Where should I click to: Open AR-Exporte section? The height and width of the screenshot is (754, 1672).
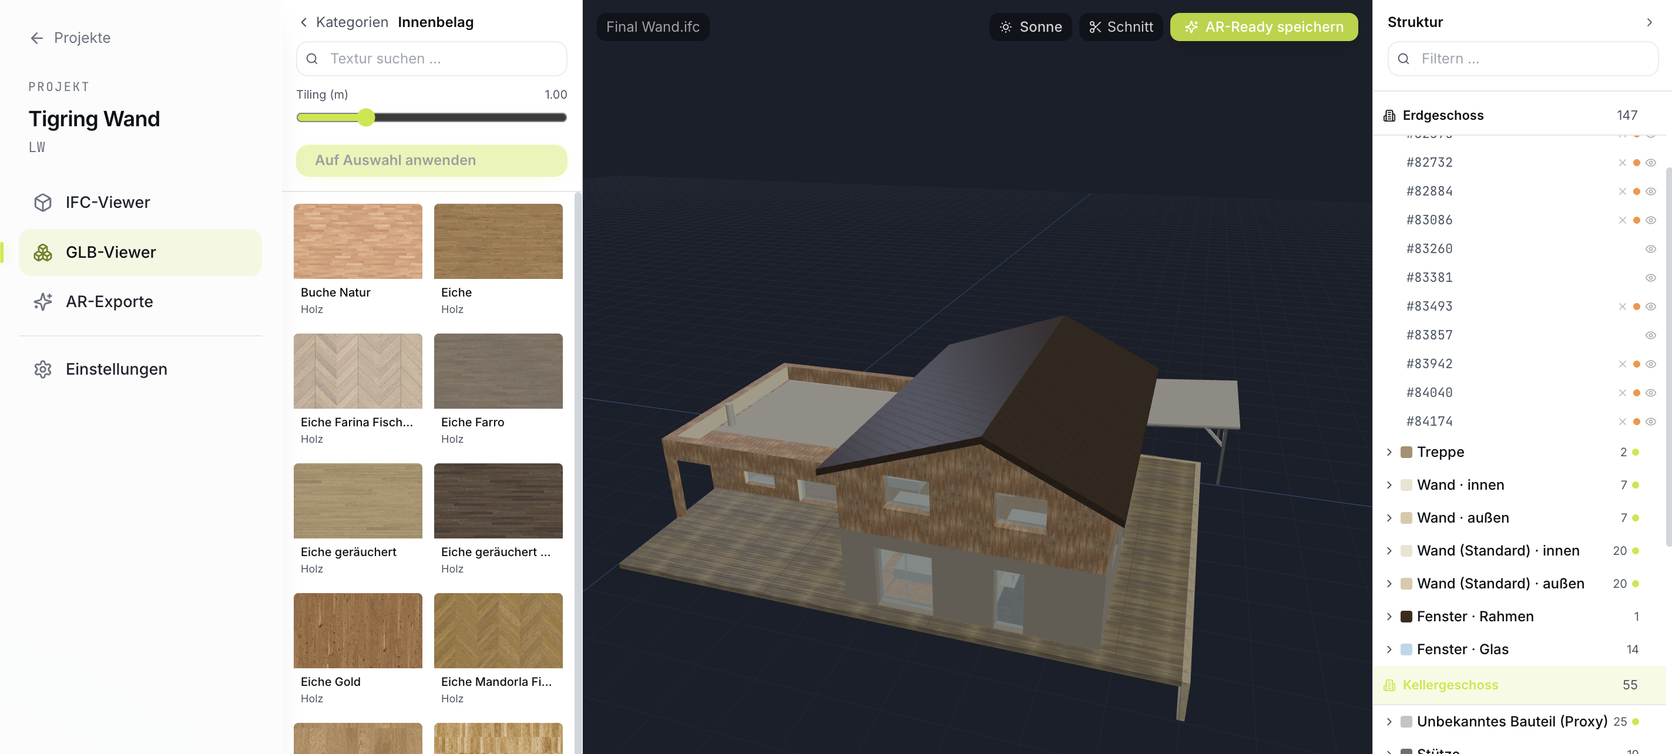tap(140, 302)
